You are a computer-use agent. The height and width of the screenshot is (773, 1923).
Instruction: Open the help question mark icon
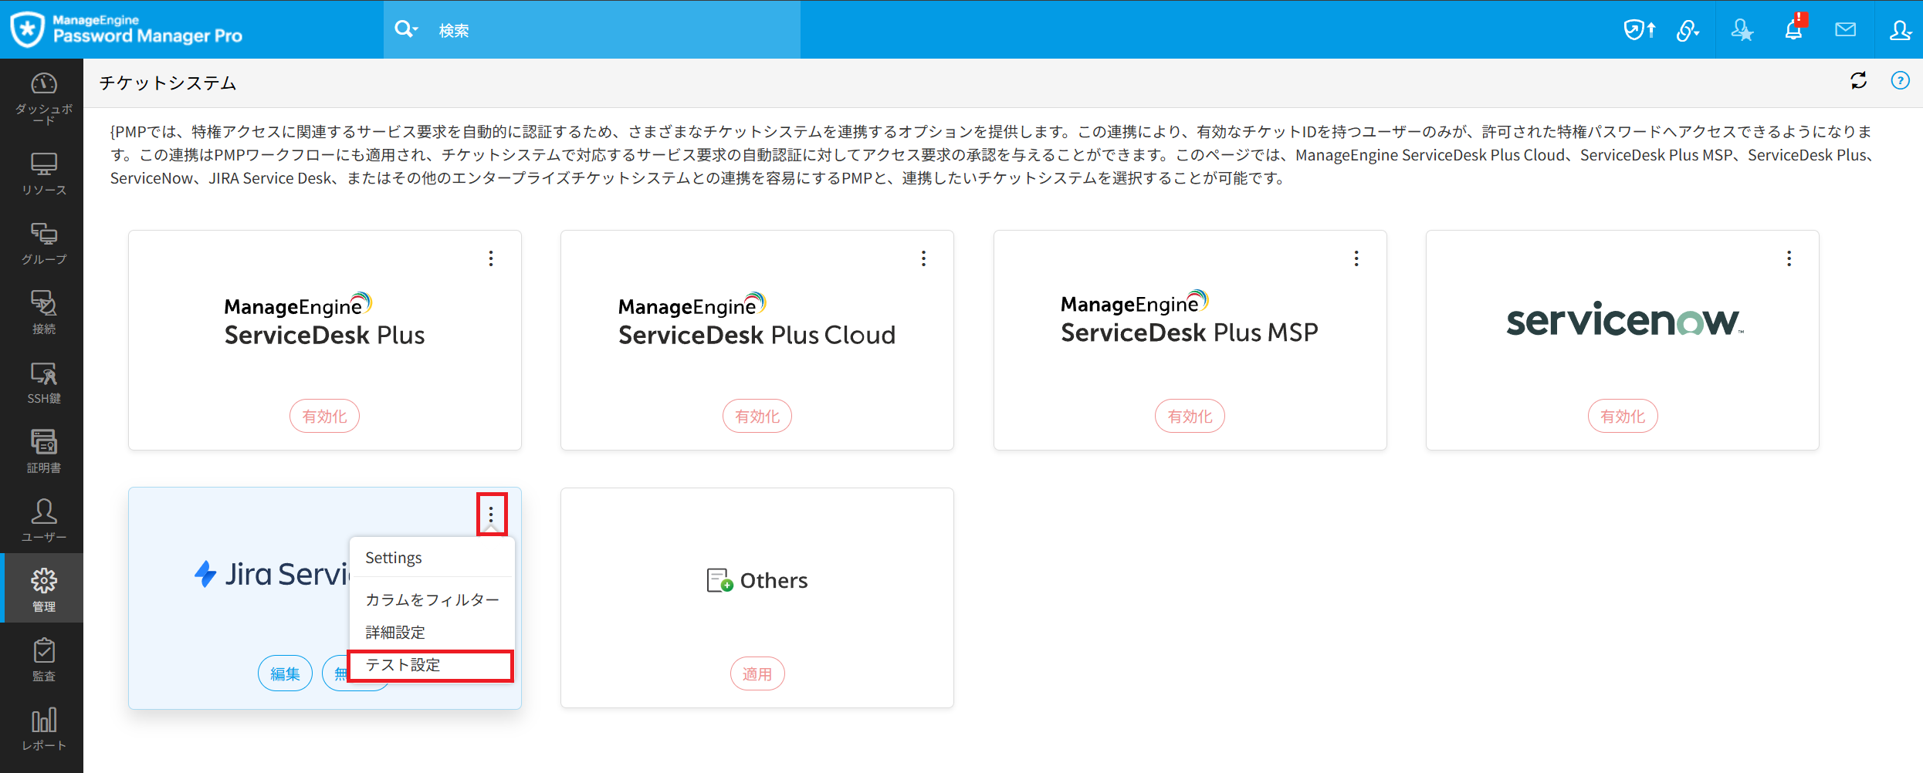click(1900, 81)
